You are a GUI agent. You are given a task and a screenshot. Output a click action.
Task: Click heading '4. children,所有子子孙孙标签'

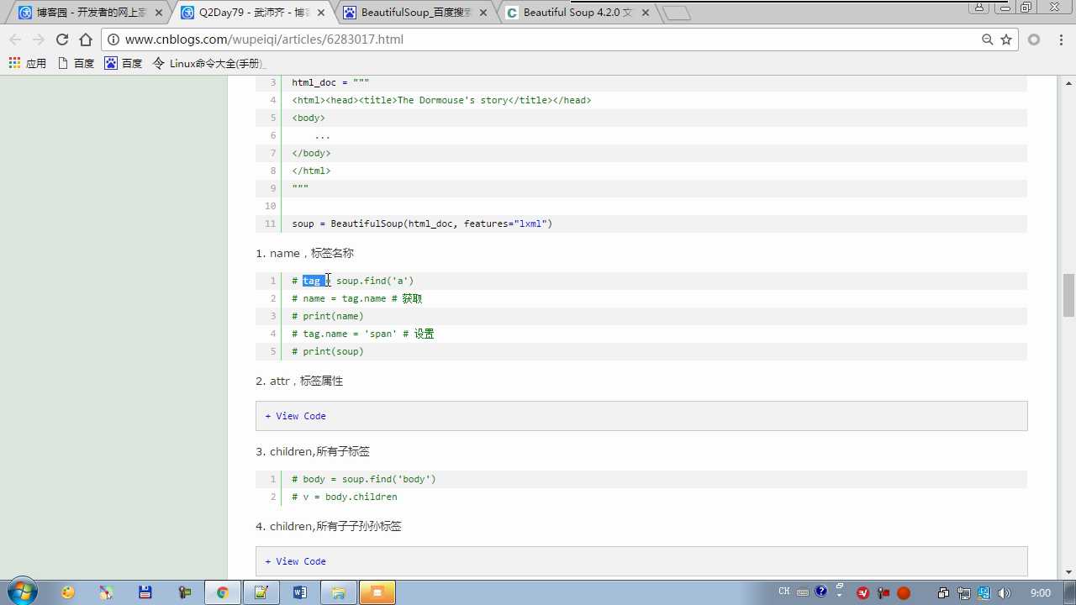point(329,526)
